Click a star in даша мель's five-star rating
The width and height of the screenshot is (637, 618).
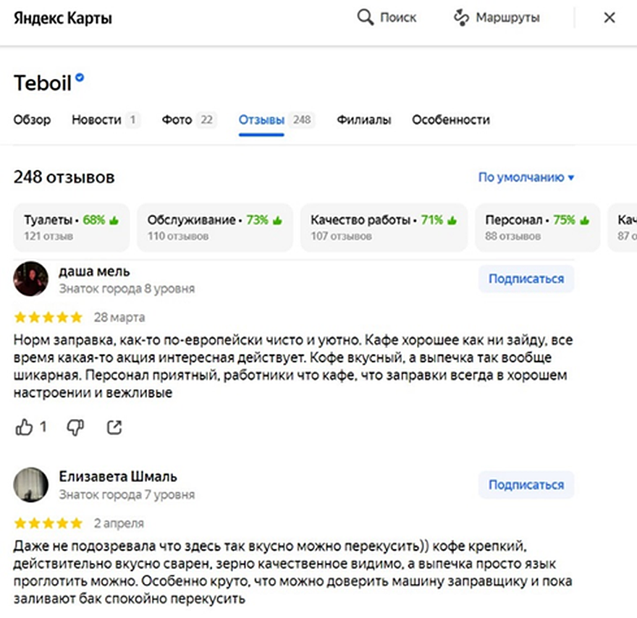pyautogui.click(x=47, y=317)
